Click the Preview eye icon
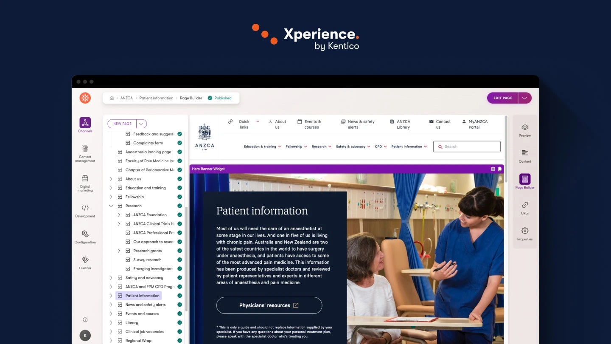 [525, 127]
